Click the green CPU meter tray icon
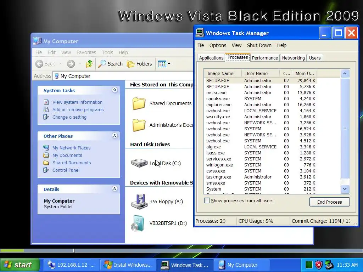363x272 pixels. pos(309,265)
